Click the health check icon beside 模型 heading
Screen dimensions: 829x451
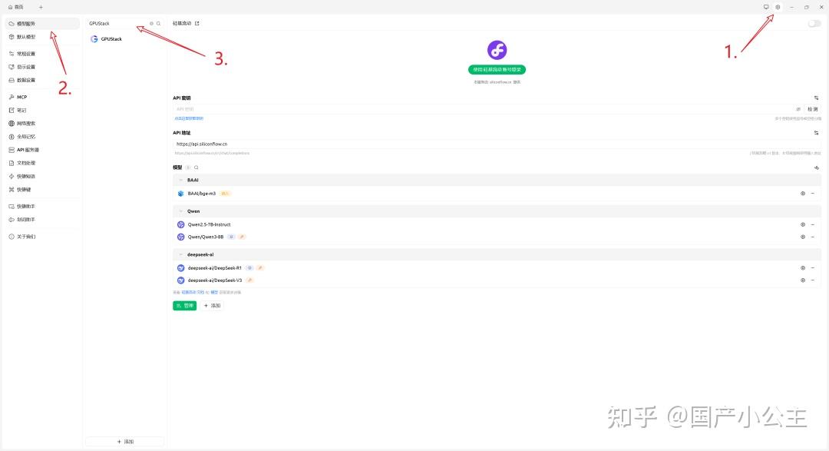tap(816, 167)
